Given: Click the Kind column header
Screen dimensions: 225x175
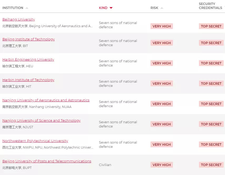Looking at the screenshot, I should [103, 8].
